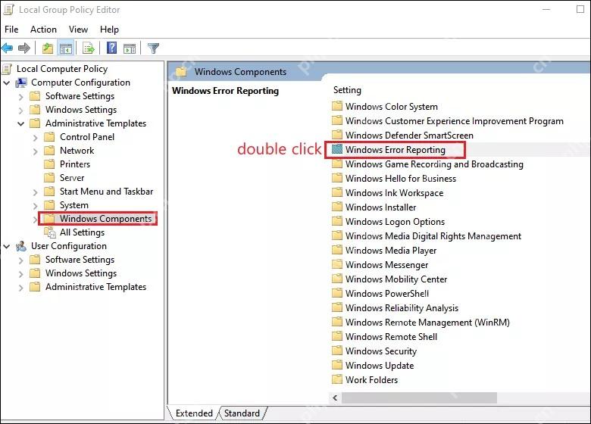Expand Windows Settings under Computer Configuration
The height and width of the screenshot is (424, 591).
coord(21,111)
